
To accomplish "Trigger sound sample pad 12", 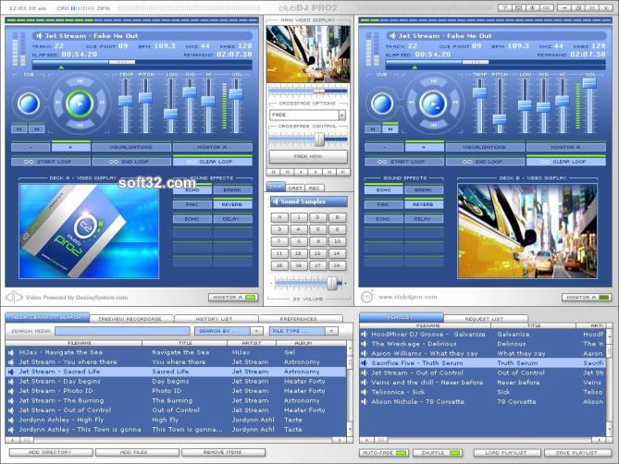I will click(299, 253).
